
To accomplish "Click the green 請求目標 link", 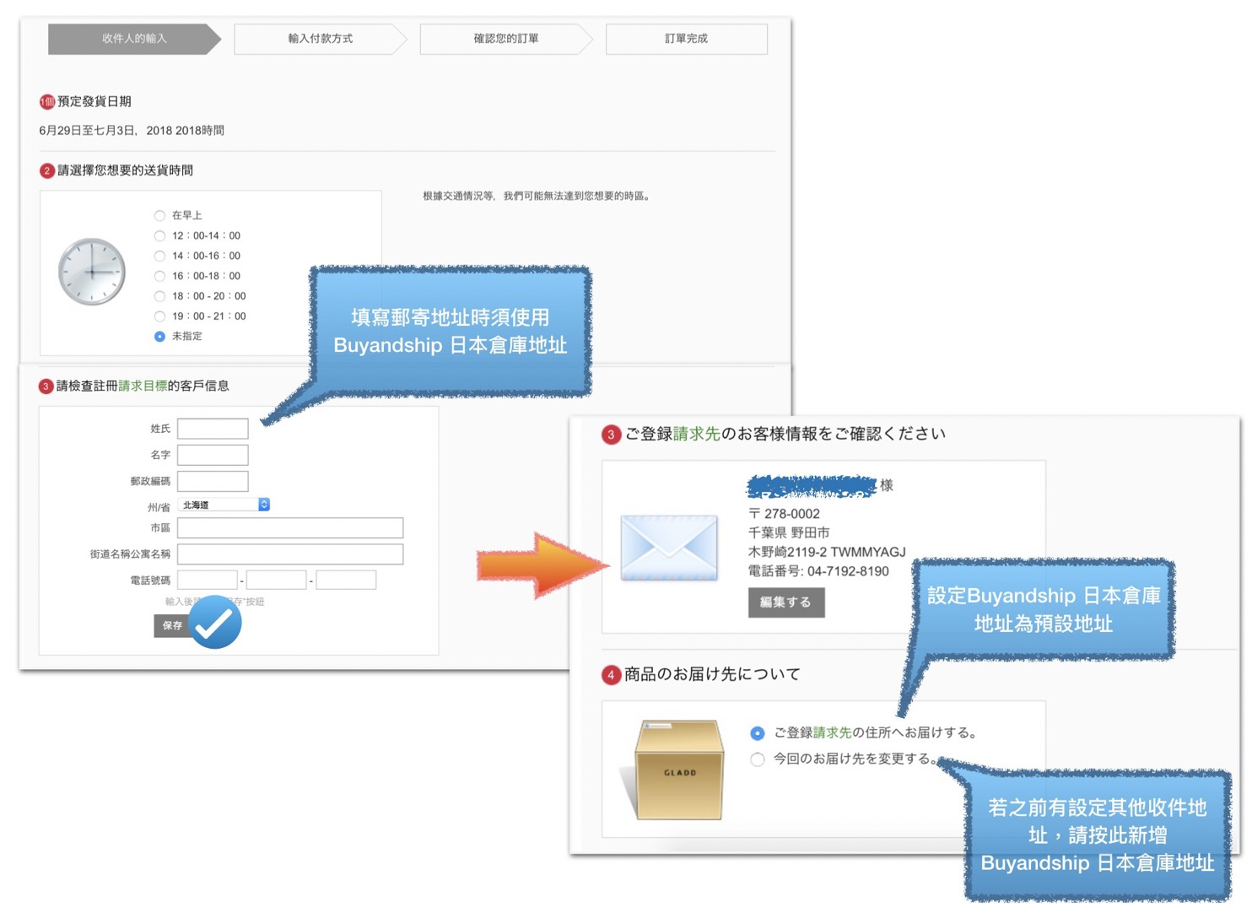I will coord(143,386).
